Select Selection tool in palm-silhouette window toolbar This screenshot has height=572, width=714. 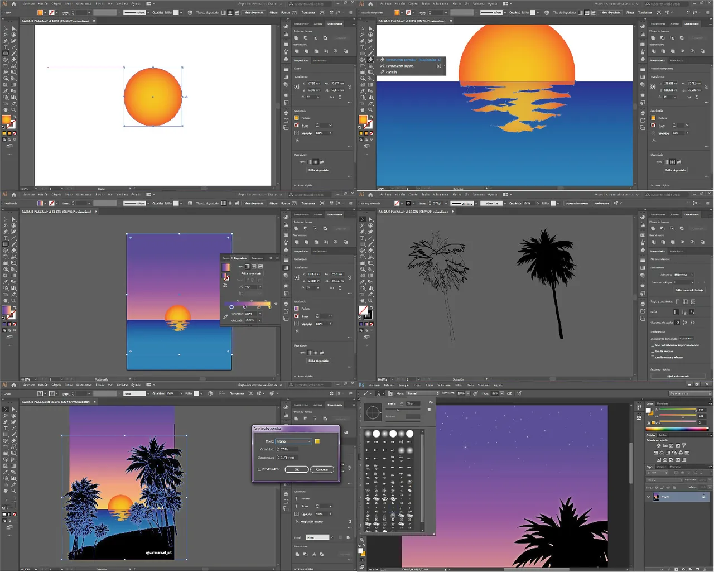363,219
